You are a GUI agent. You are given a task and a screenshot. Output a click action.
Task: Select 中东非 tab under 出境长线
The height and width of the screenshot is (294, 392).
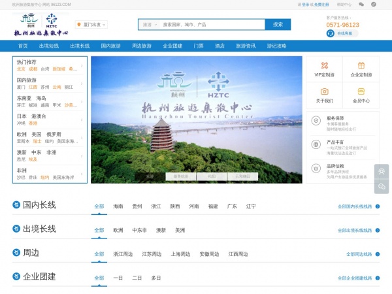(140, 230)
